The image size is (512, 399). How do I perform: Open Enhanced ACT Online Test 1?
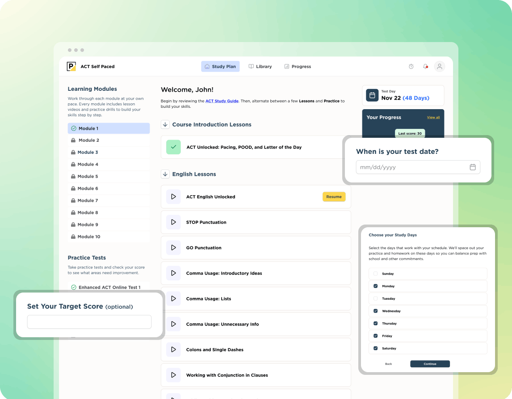coord(109,287)
